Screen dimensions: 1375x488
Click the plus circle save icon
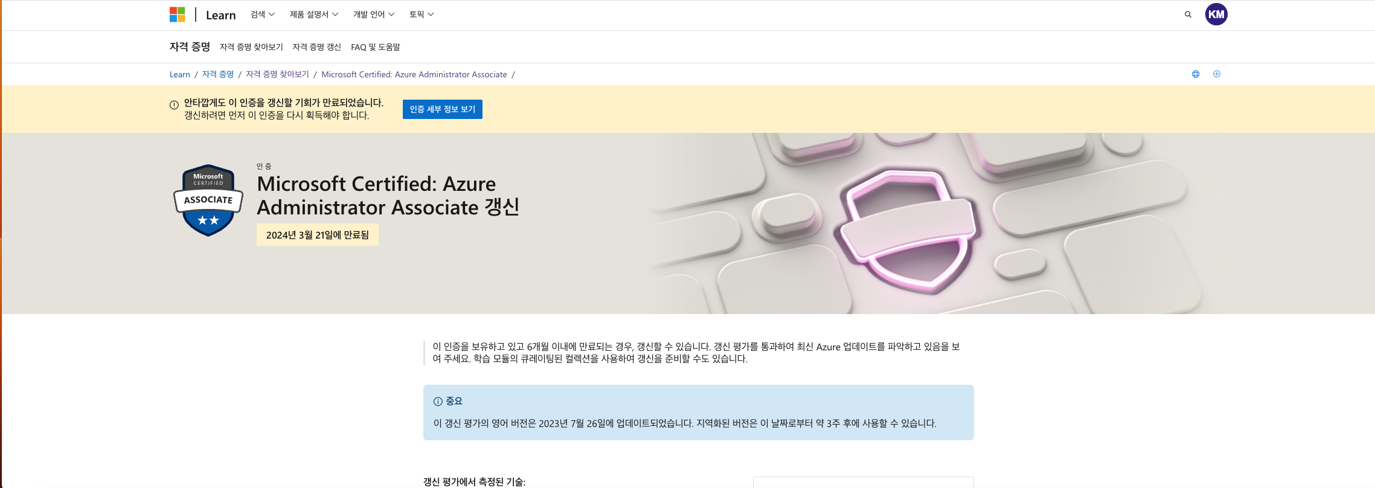click(1217, 74)
